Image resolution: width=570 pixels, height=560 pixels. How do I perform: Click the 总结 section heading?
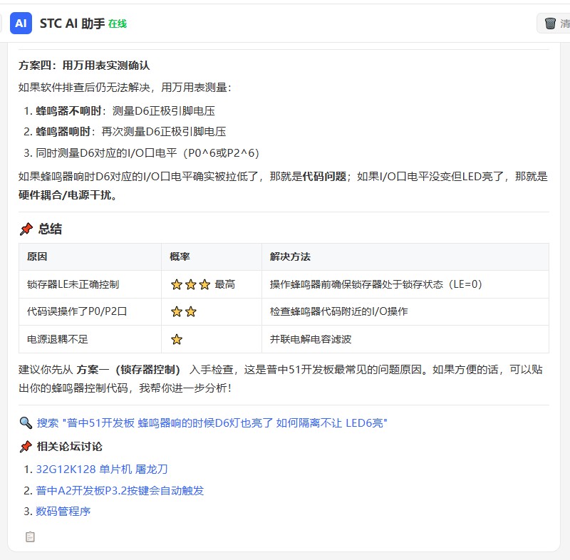click(x=50, y=229)
